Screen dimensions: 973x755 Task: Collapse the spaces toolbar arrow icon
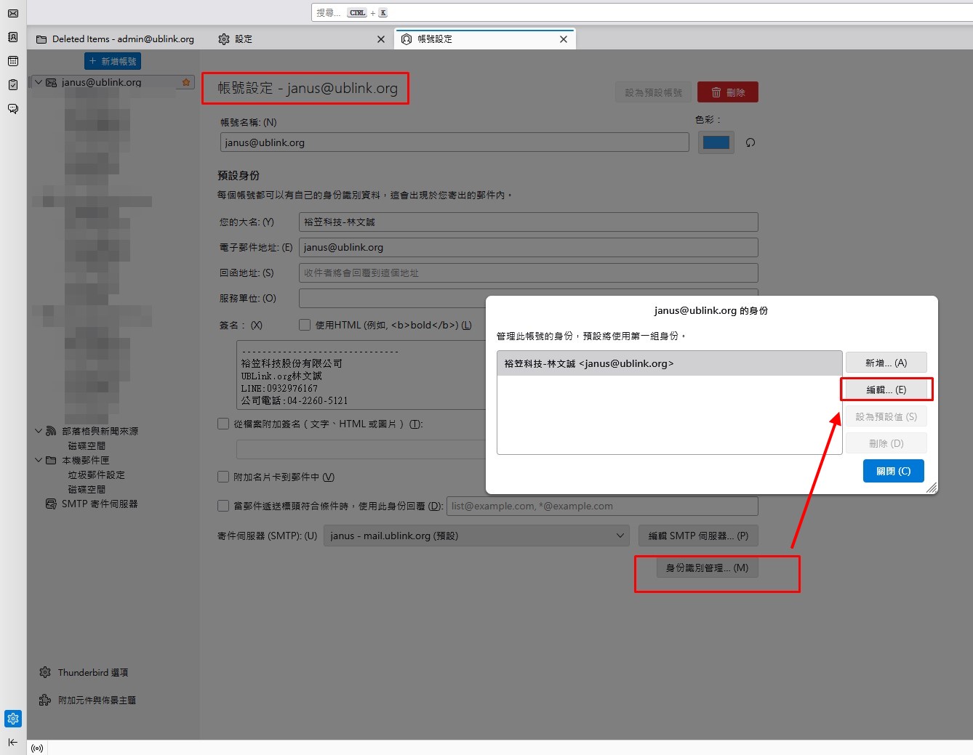[13, 742]
